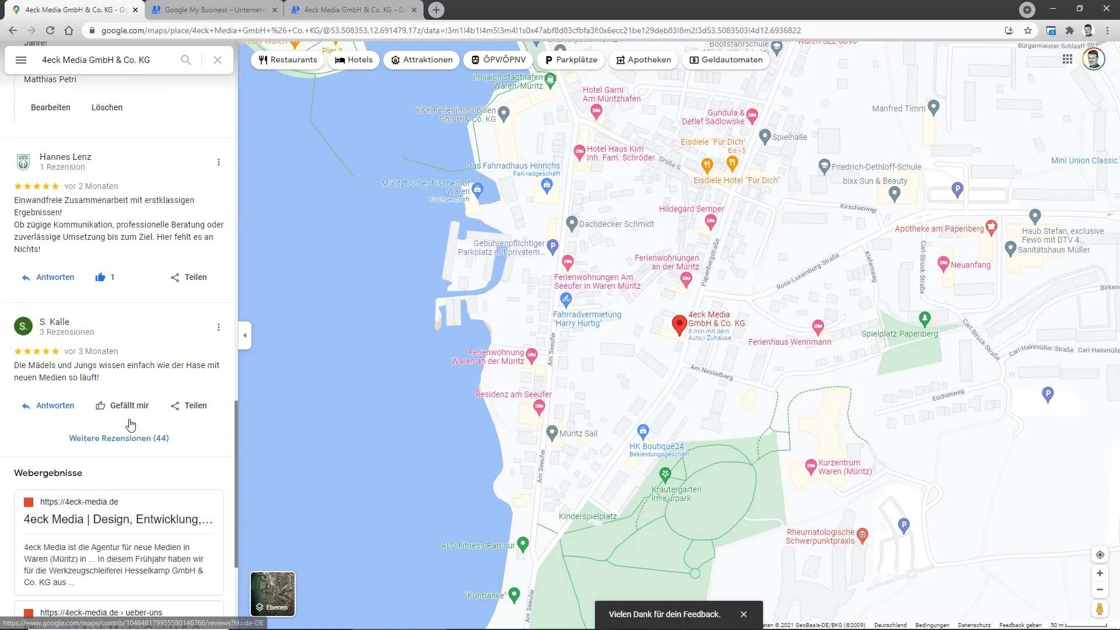Open Weitere Rezensionen (44)

[x=119, y=438]
